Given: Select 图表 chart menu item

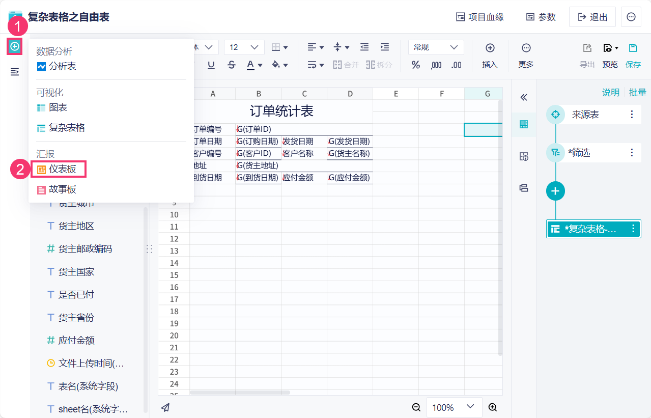Looking at the screenshot, I should point(52,107).
